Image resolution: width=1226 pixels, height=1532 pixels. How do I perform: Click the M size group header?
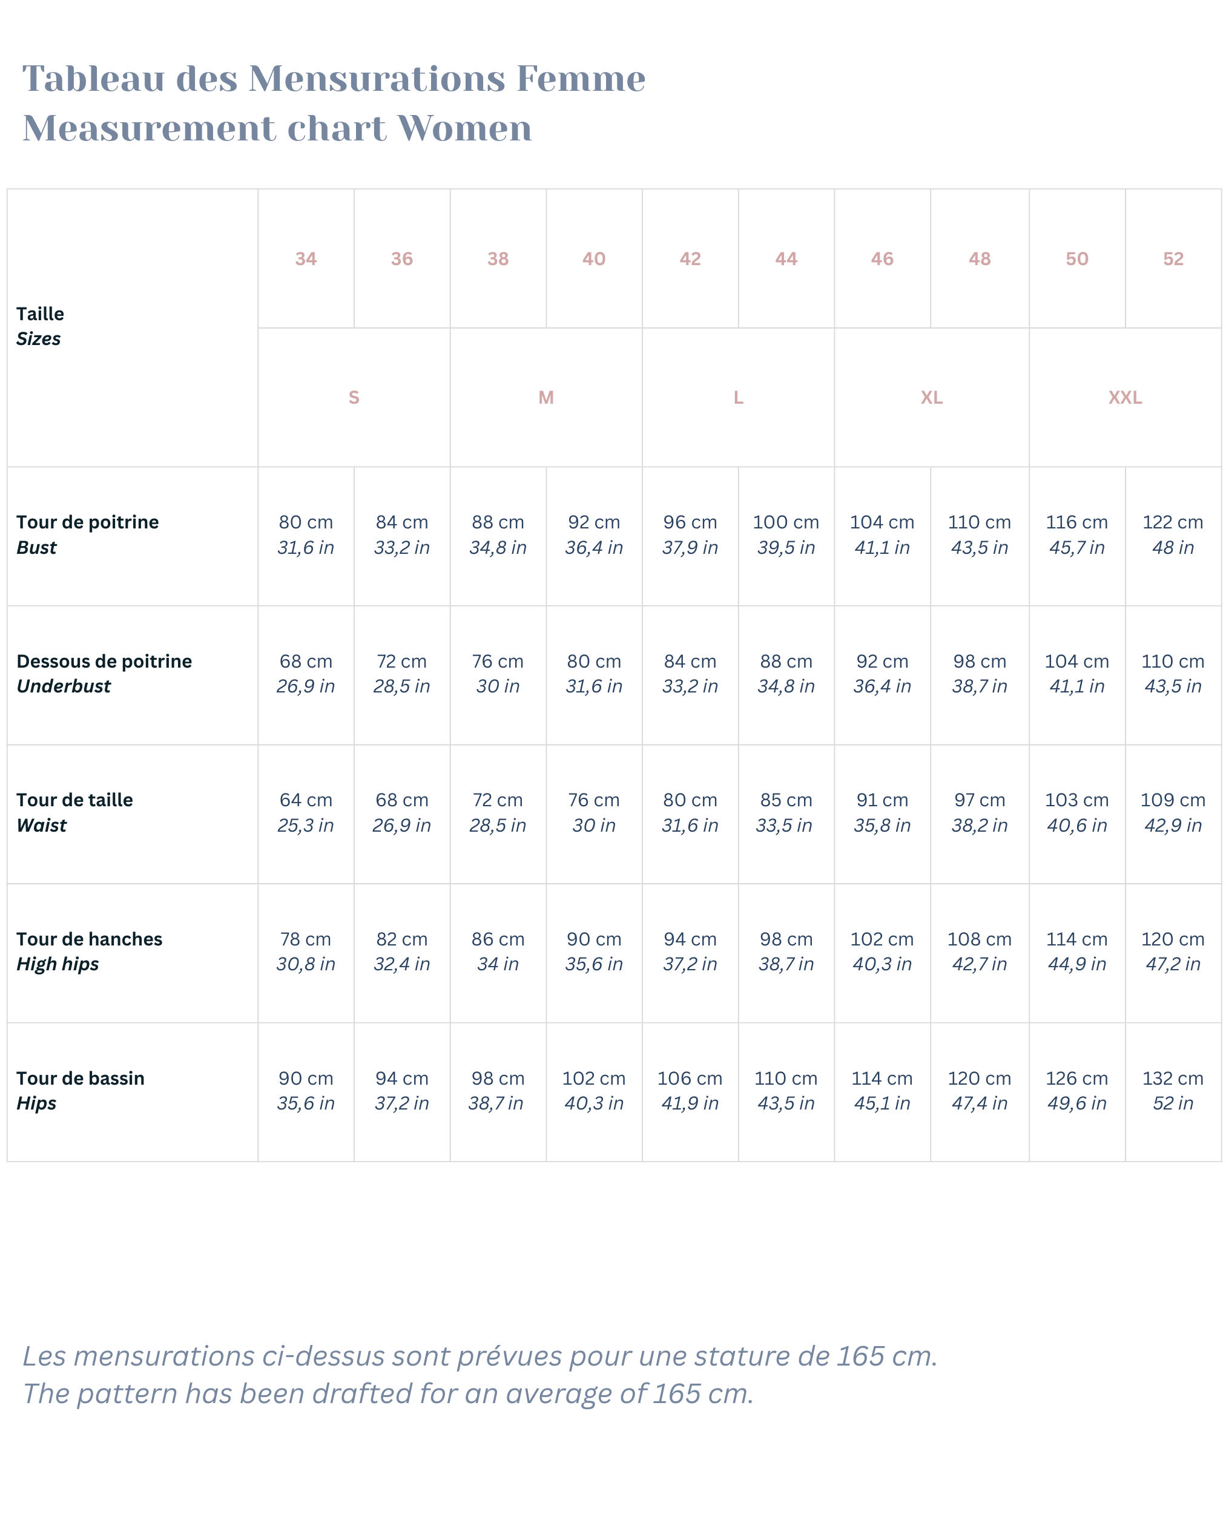tap(545, 397)
